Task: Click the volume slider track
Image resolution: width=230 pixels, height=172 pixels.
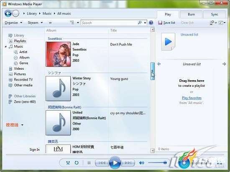Action: coord(157,162)
